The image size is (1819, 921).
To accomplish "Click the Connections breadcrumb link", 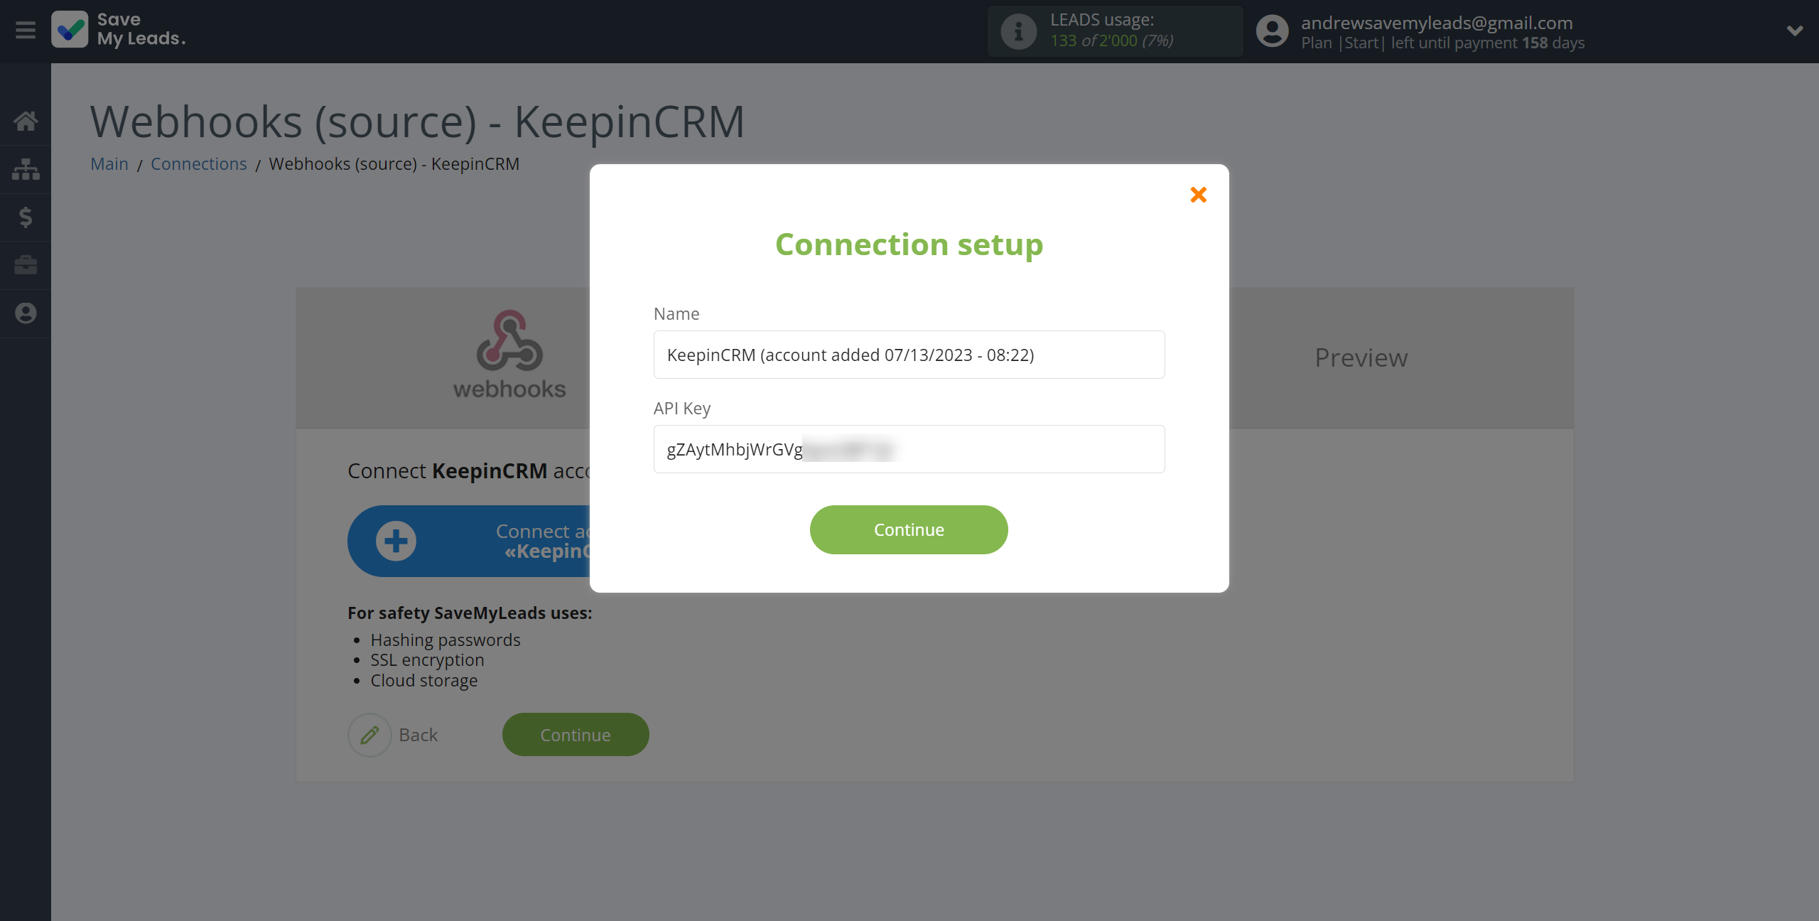I will click(x=198, y=162).
